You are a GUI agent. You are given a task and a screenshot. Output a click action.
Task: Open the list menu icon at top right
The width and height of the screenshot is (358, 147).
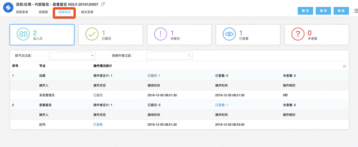point(355,11)
